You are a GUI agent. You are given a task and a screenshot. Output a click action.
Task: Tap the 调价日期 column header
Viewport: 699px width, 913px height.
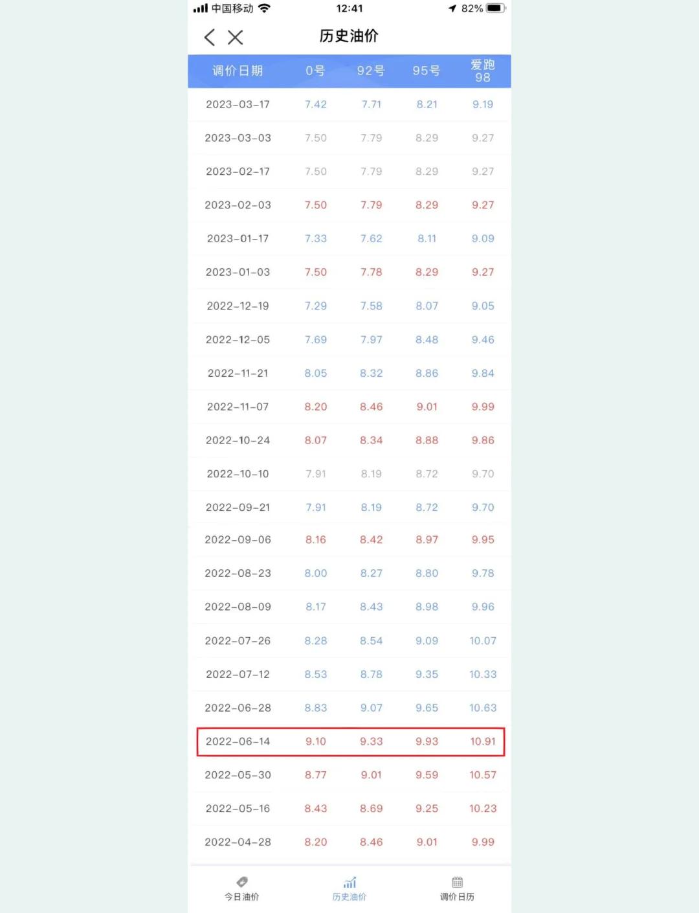click(238, 71)
